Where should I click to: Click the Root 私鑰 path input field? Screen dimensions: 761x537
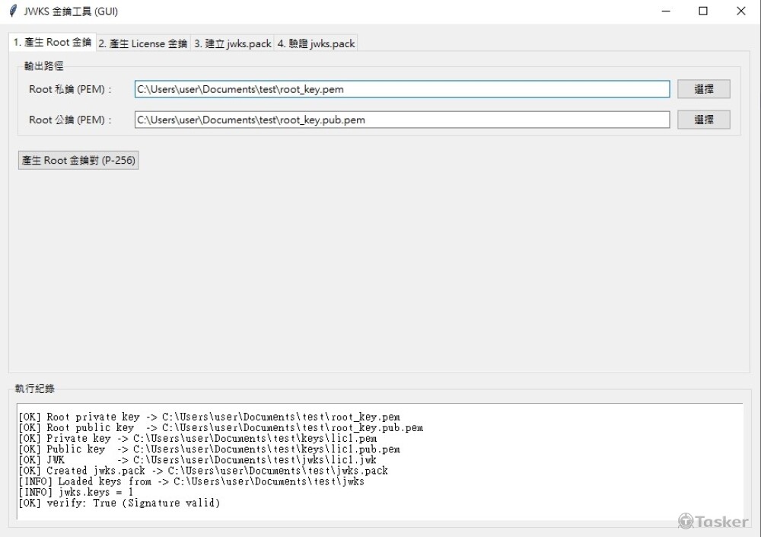pos(402,89)
